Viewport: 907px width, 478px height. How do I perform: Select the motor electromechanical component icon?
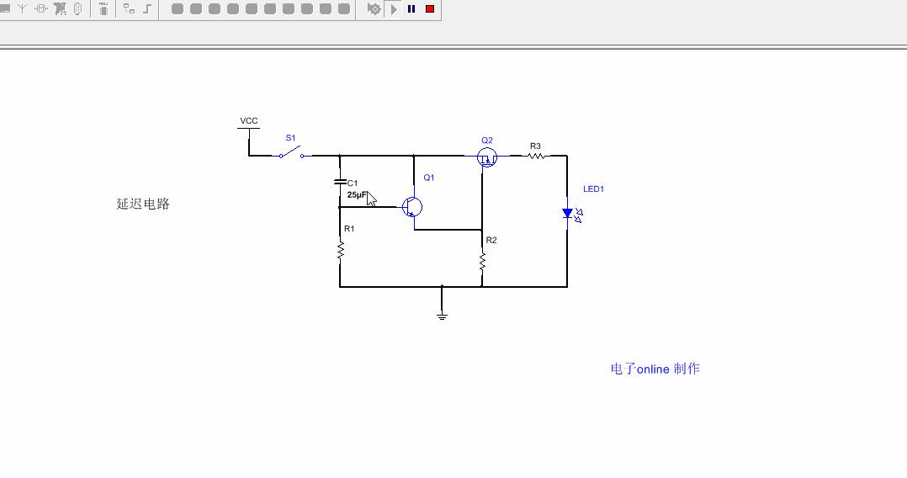41,9
